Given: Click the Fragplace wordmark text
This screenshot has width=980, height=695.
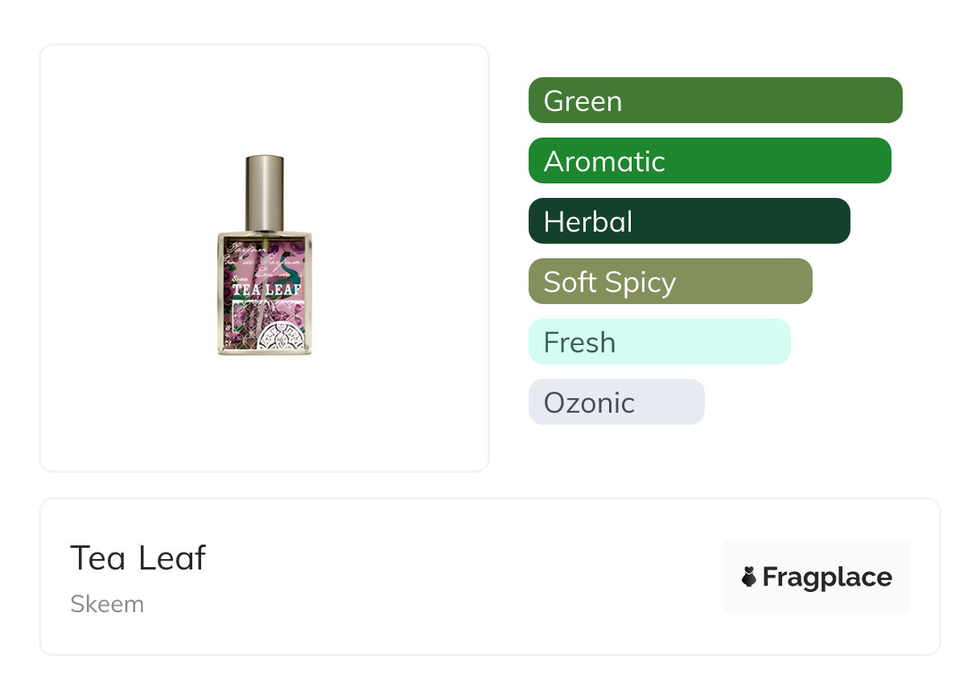Looking at the screenshot, I should coord(827,577).
